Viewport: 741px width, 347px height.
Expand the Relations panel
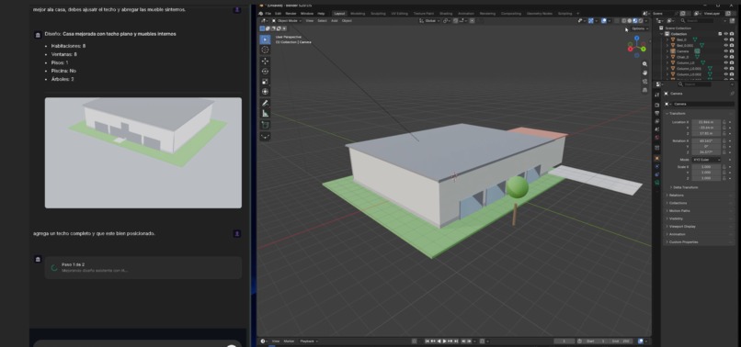click(676, 195)
